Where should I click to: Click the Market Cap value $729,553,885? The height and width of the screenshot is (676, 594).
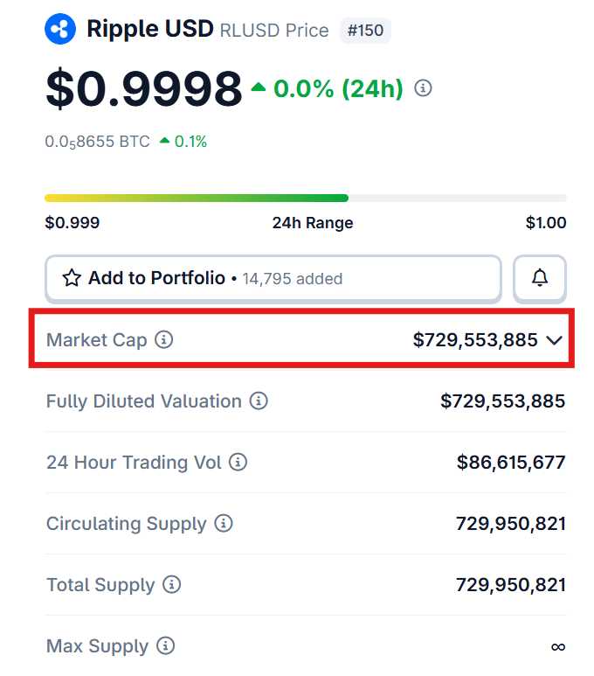[x=475, y=340]
